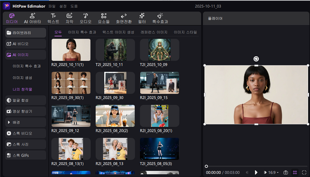Open the AI 아바타 tool

[x=32, y=18]
